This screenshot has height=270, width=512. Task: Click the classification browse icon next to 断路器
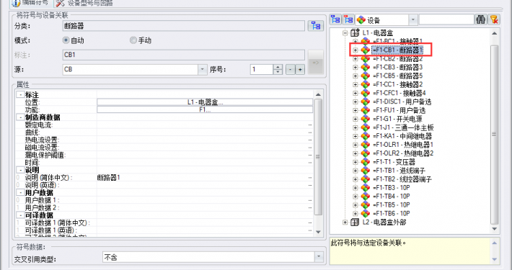[x=315, y=26]
